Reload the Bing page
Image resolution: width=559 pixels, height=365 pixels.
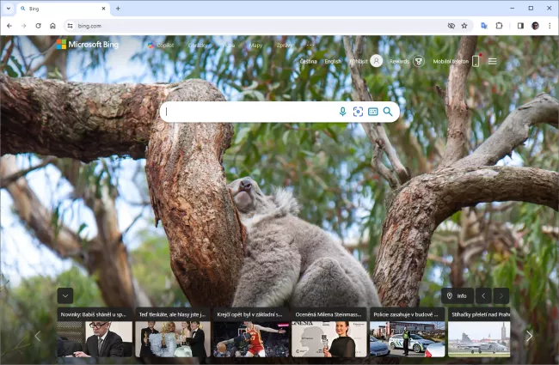[x=38, y=26]
